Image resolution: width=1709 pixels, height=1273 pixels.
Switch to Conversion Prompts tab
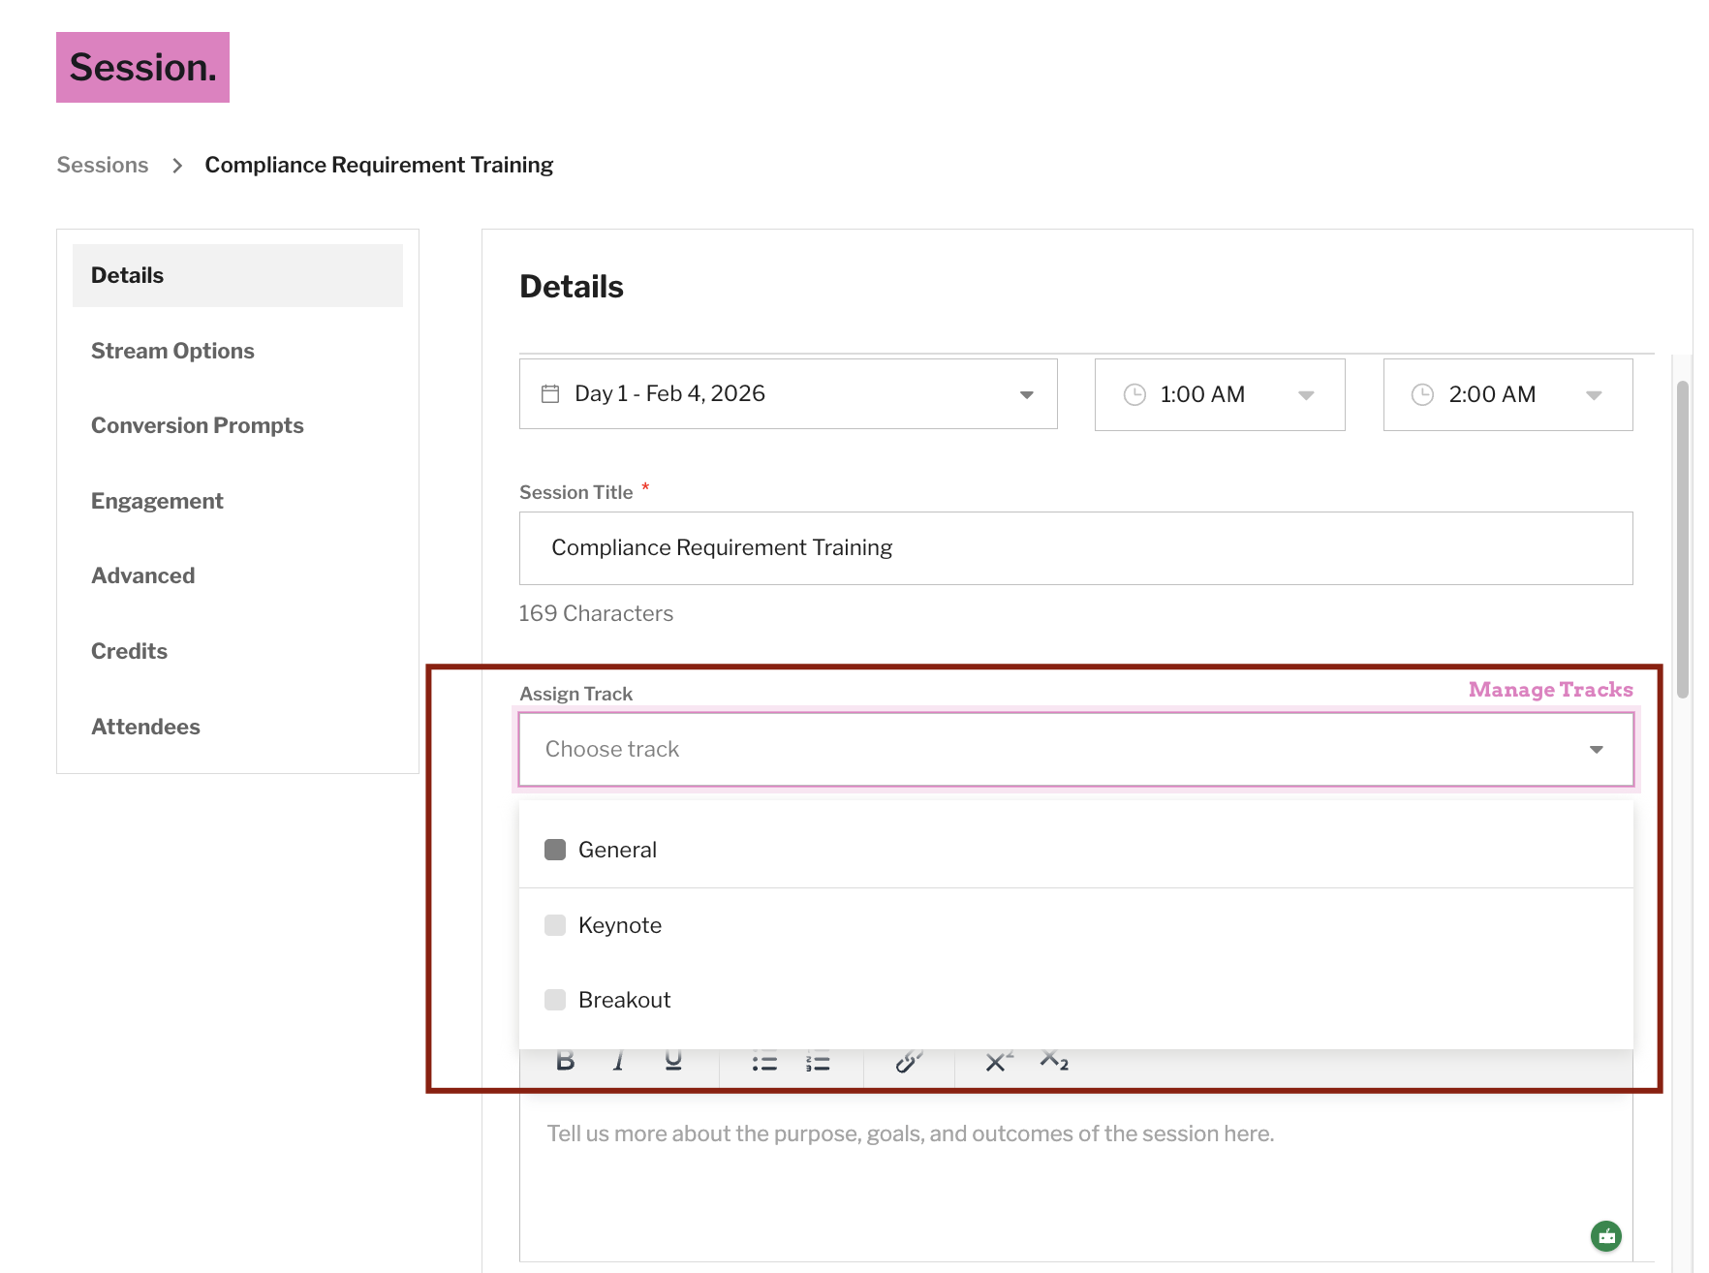[x=198, y=425]
